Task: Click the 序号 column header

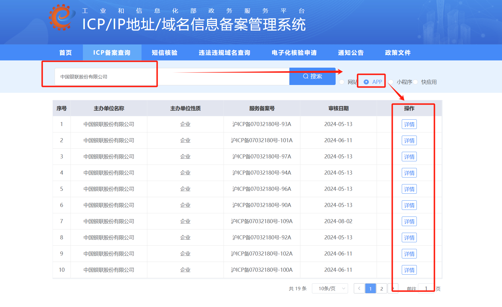Action: point(62,108)
